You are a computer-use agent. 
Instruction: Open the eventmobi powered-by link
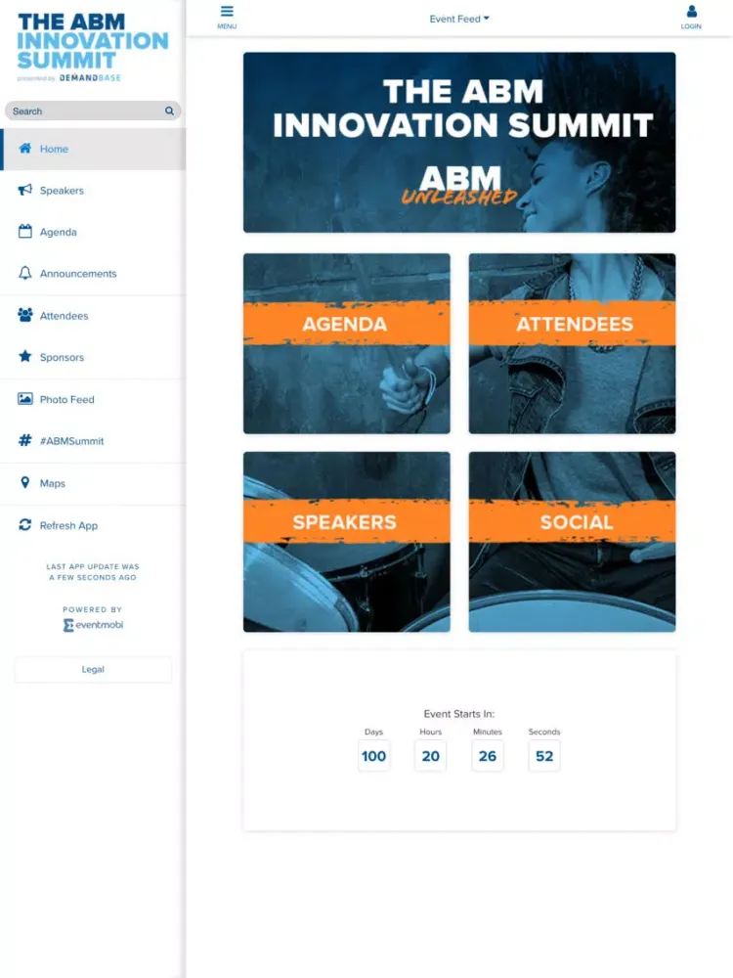(93, 625)
